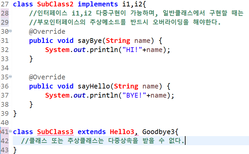Click the error-underlined comma after Hello3
This screenshot has width=249, height=154.
click(136, 134)
